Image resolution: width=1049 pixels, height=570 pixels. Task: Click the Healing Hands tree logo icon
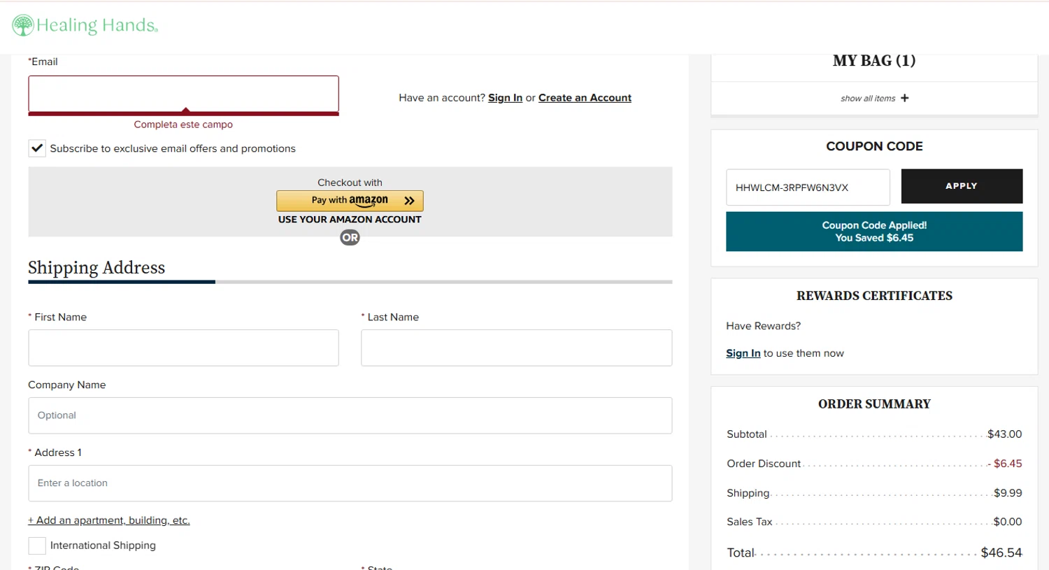[x=23, y=25]
